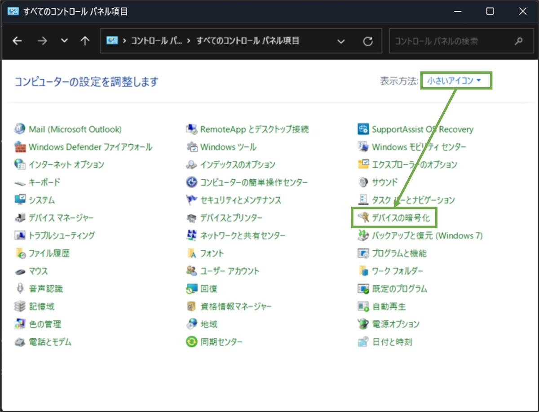This screenshot has height=412, width=539.
Task: Open the recent locations dropdown arrow
Action: pyautogui.click(x=64, y=41)
